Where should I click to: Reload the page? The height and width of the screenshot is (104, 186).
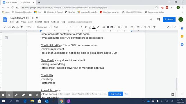pos(12,8)
